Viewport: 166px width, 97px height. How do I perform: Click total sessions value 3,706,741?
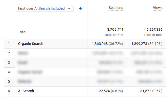click(x=115, y=30)
